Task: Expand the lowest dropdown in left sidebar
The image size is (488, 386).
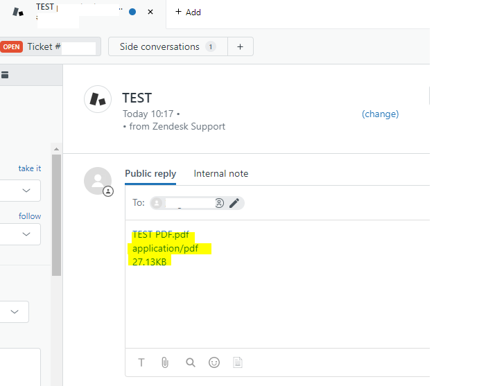Action: coord(15,312)
